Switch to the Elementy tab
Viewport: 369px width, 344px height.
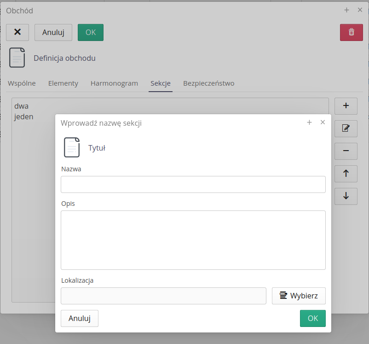pos(63,83)
